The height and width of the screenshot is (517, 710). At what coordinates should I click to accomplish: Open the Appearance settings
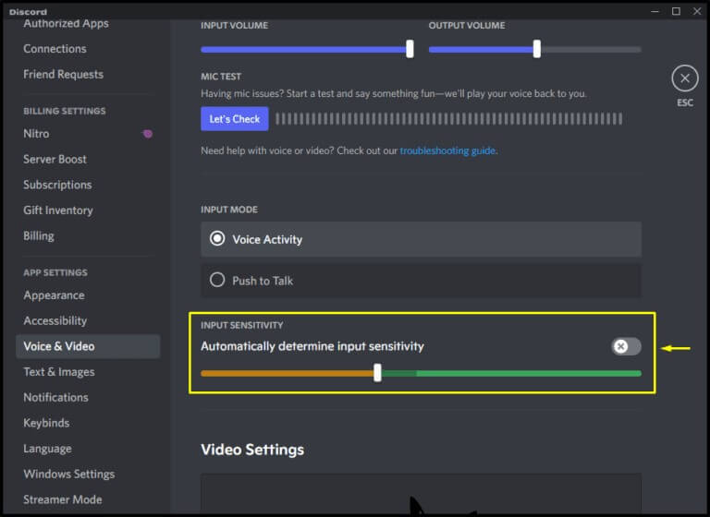pos(54,295)
